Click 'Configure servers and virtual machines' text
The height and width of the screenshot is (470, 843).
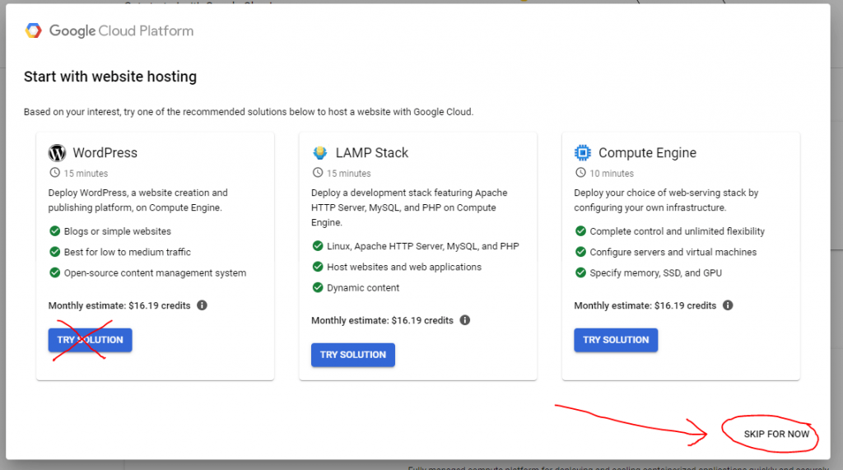(x=673, y=252)
